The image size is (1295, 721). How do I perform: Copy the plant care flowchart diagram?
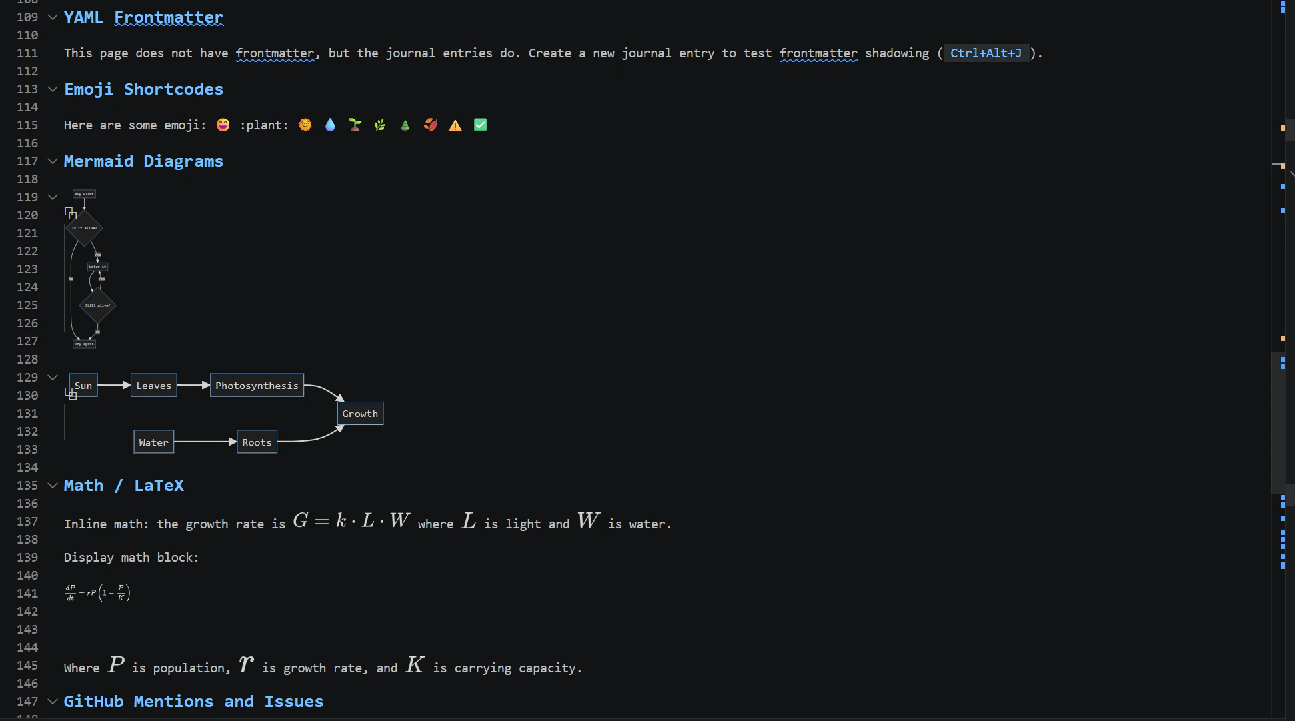pos(71,213)
